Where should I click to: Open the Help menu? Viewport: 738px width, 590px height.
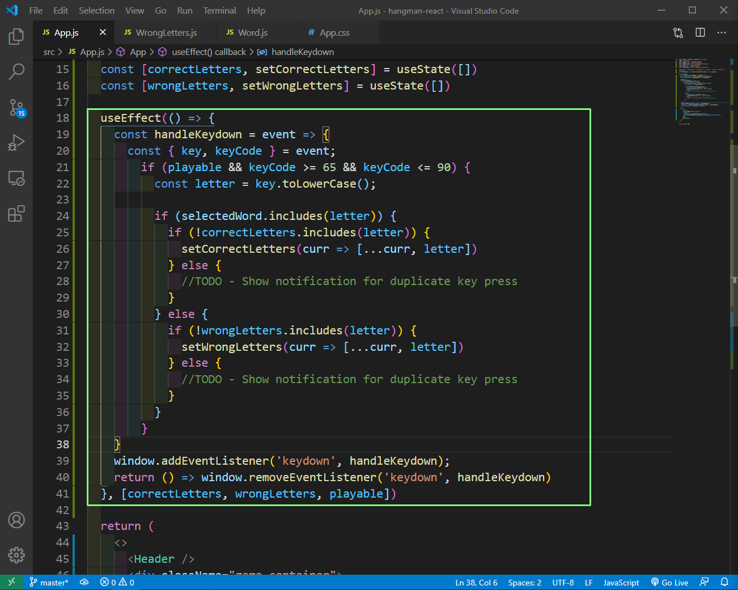coord(256,10)
